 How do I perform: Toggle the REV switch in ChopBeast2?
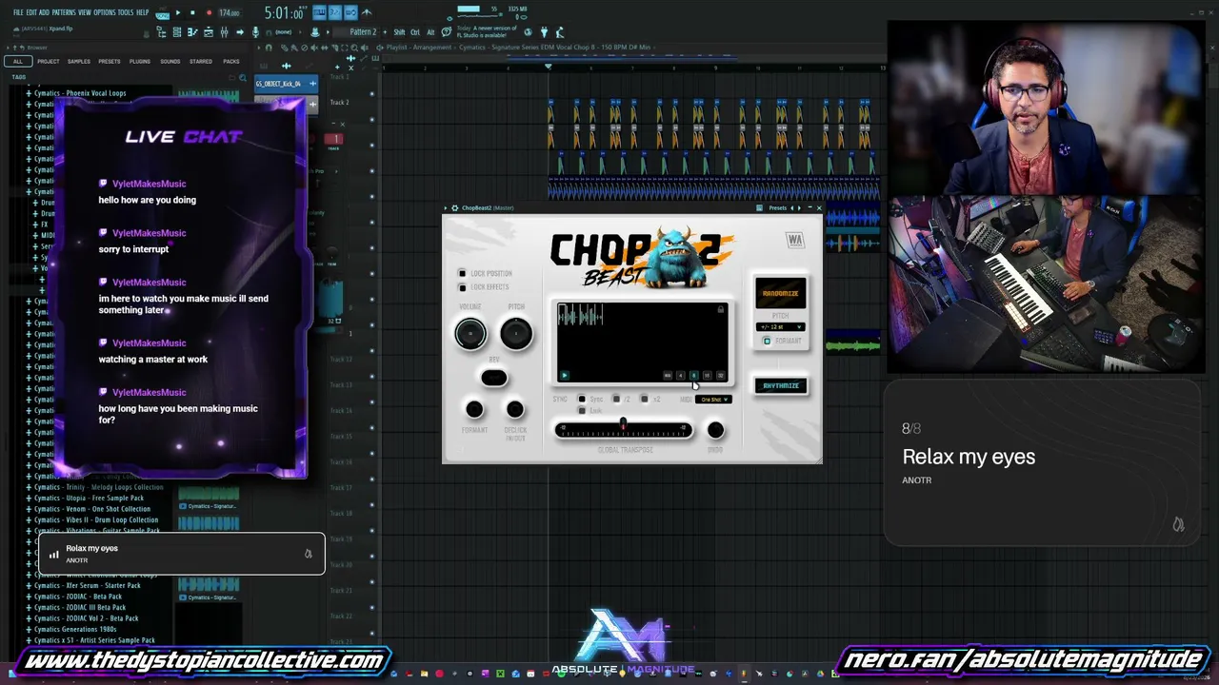pyautogui.click(x=493, y=378)
